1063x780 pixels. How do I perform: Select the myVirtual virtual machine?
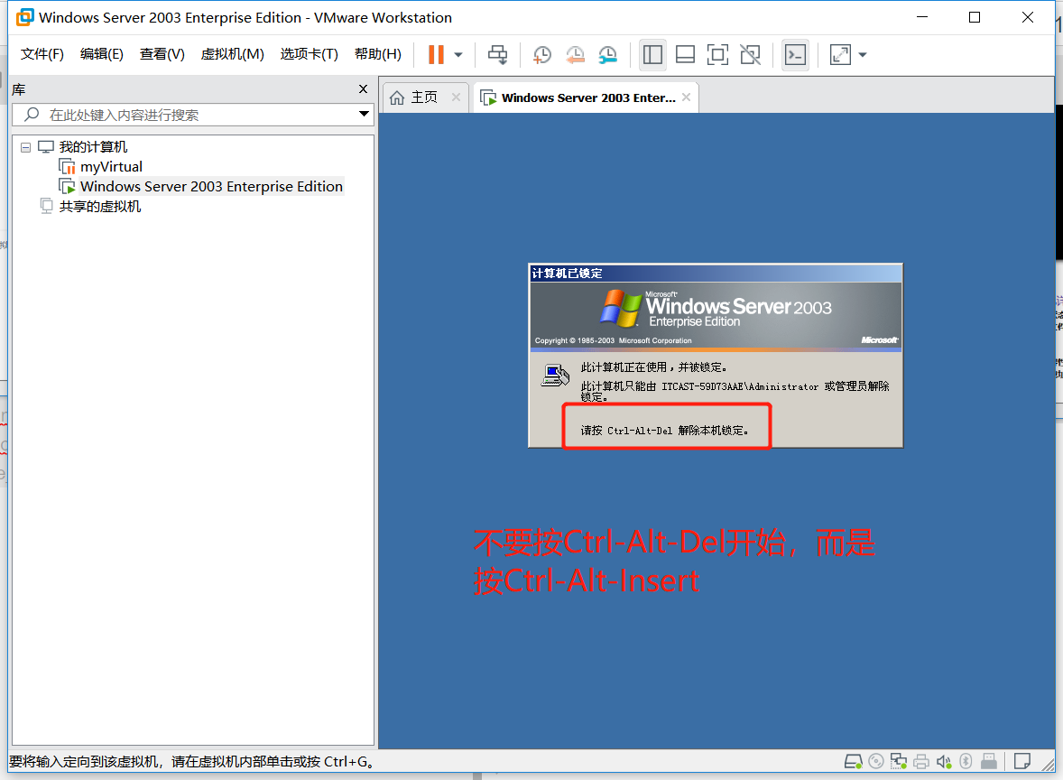point(111,167)
